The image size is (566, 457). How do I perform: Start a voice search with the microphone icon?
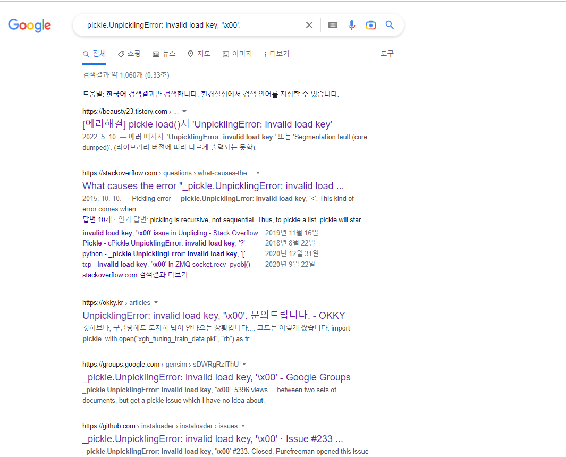[352, 24]
